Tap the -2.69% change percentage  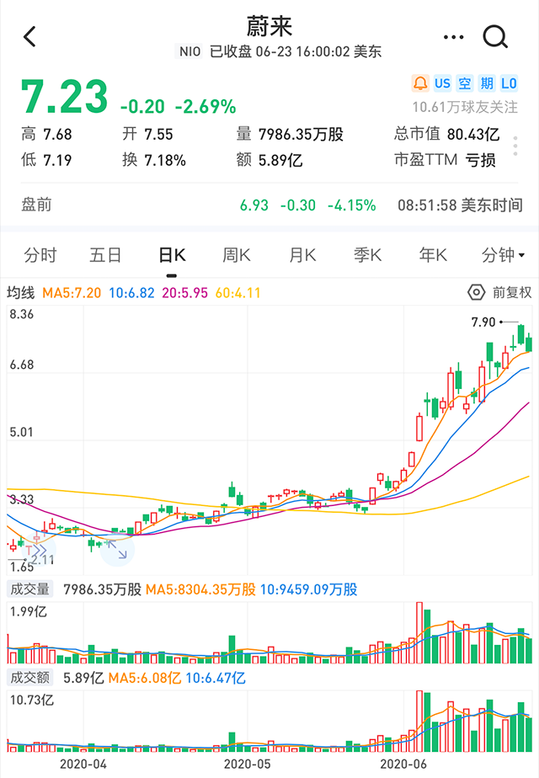(x=205, y=106)
